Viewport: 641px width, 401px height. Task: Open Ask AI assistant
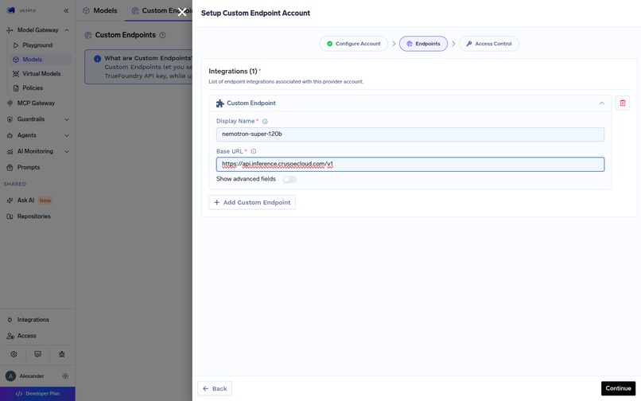tap(25, 200)
